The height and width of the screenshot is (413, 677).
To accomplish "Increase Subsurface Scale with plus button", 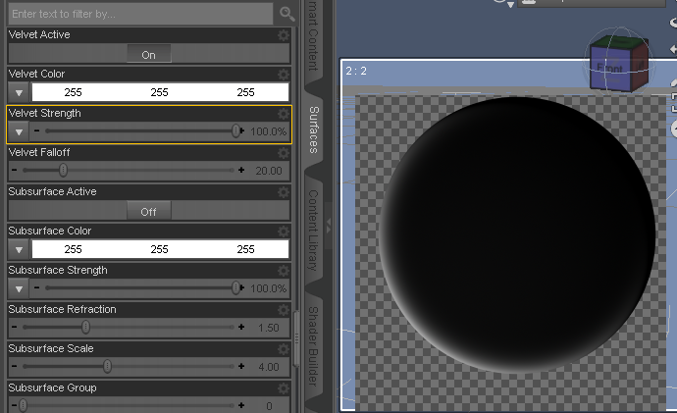I will [x=241, y=366].
